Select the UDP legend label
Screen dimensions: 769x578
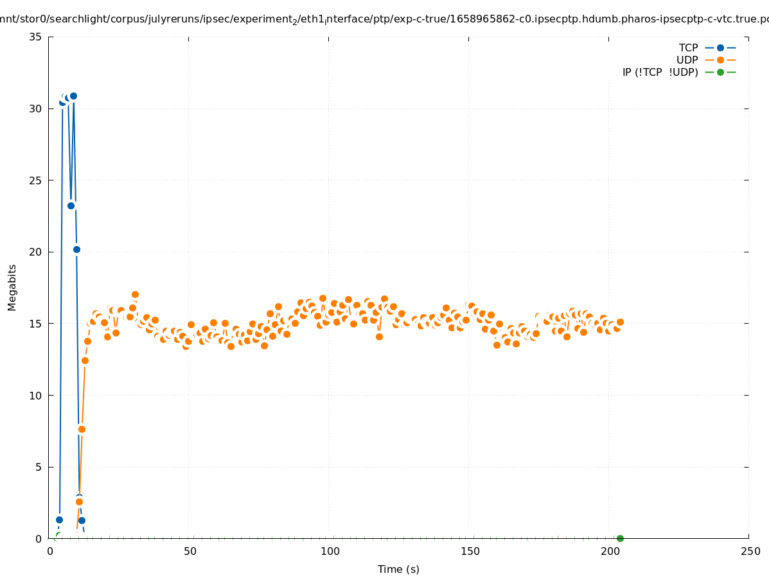point(687,60)
